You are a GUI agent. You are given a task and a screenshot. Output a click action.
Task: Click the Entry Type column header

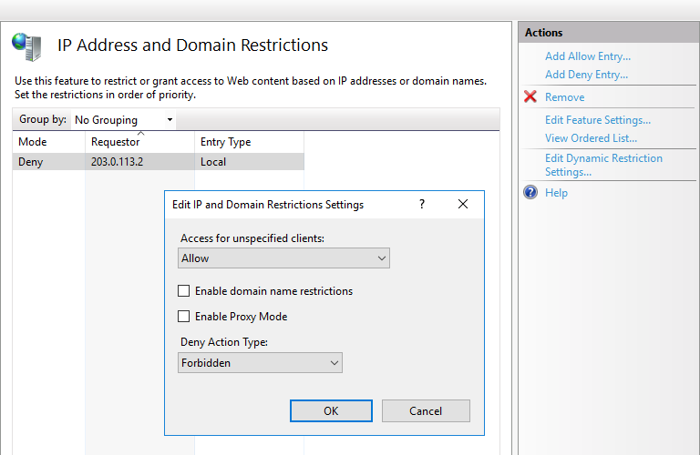click(225, 142)
